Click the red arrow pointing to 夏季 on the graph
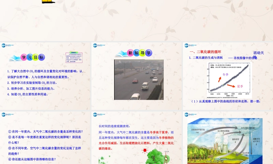 (231, 86)
